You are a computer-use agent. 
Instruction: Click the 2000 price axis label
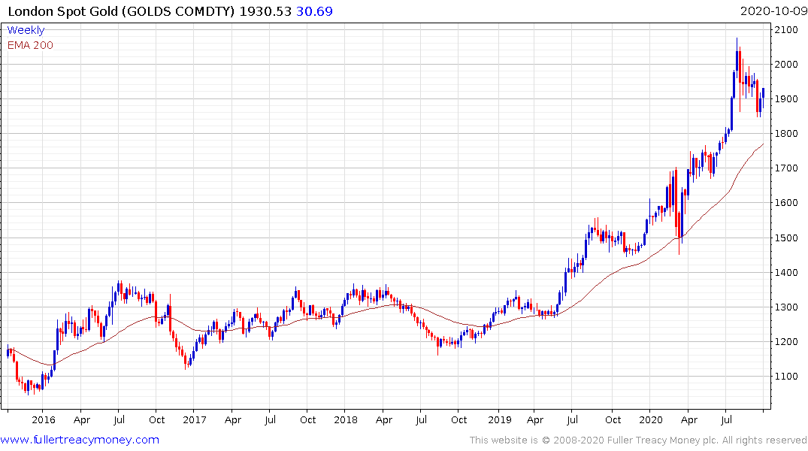786,65
